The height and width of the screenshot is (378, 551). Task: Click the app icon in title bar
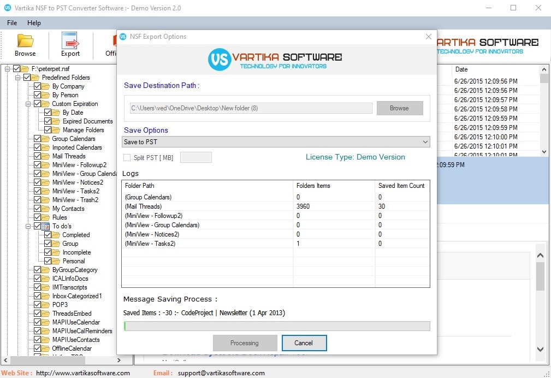coord(8,8)
